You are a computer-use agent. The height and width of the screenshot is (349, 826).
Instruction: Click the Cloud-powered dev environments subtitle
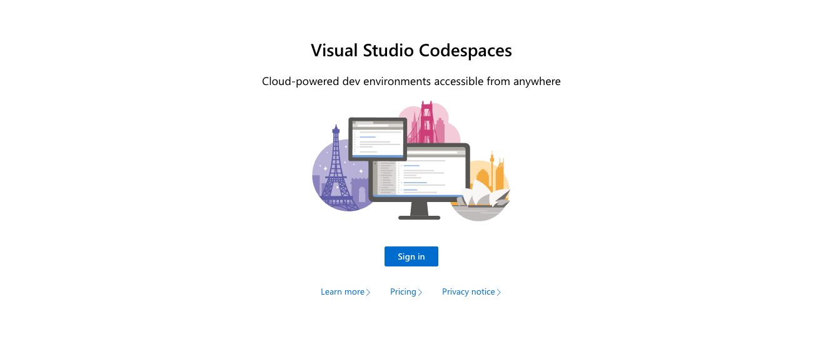point(411,81)
